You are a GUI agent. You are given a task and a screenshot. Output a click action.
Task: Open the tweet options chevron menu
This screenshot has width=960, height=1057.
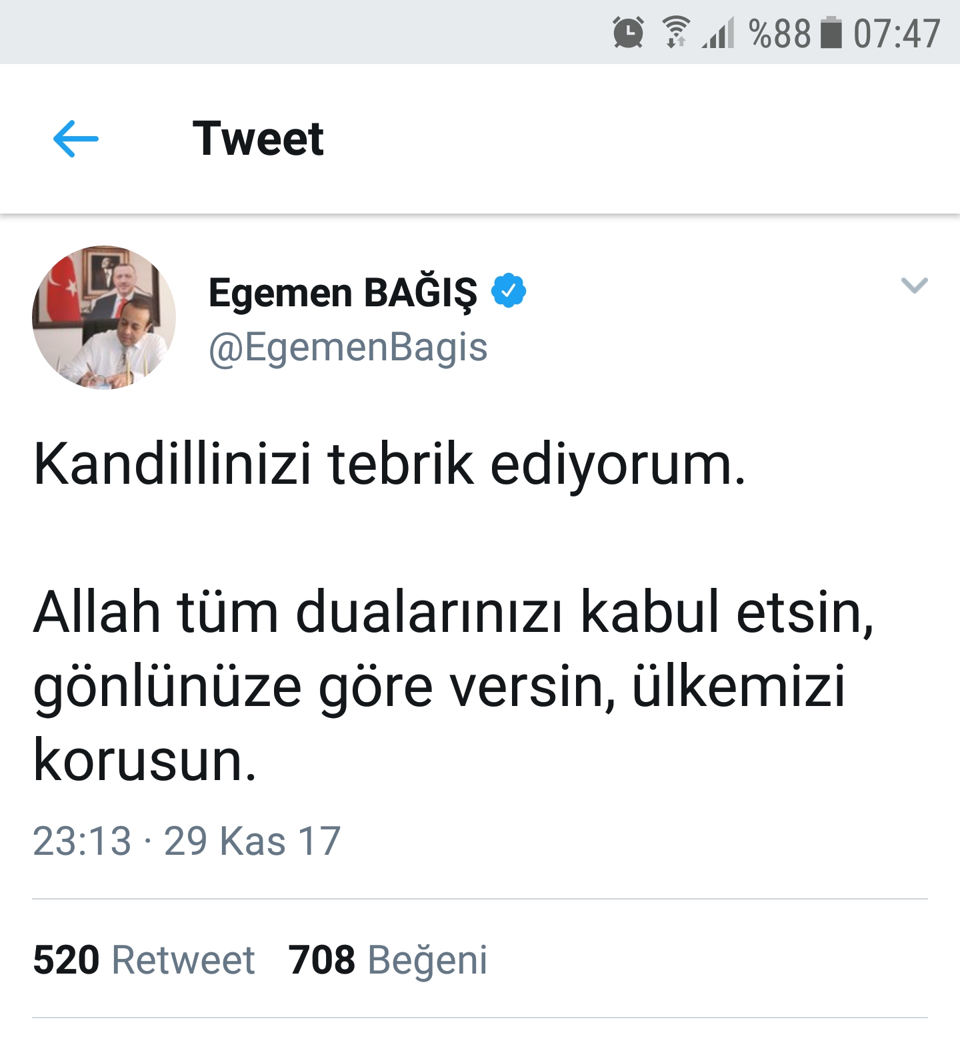click(914, 286)
